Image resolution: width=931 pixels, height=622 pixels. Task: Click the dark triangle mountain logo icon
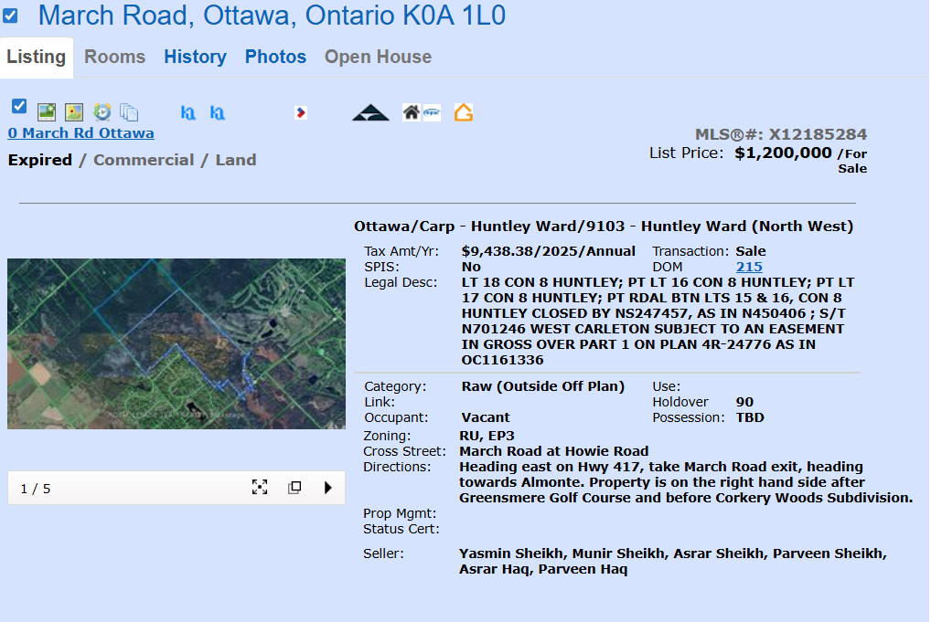370,112
